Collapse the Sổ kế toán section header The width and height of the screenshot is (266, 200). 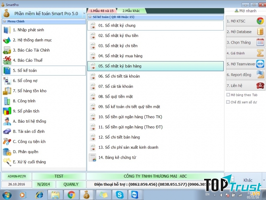pyautogui.click(x=89, y=16)
